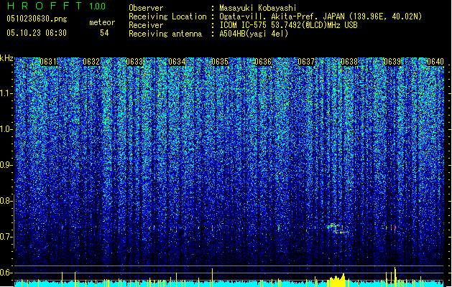Image resolution: width=452 pixels, height=287 pixels.
Task: Click the yellow 'meteor' label
Action: [x=102, y=22]
